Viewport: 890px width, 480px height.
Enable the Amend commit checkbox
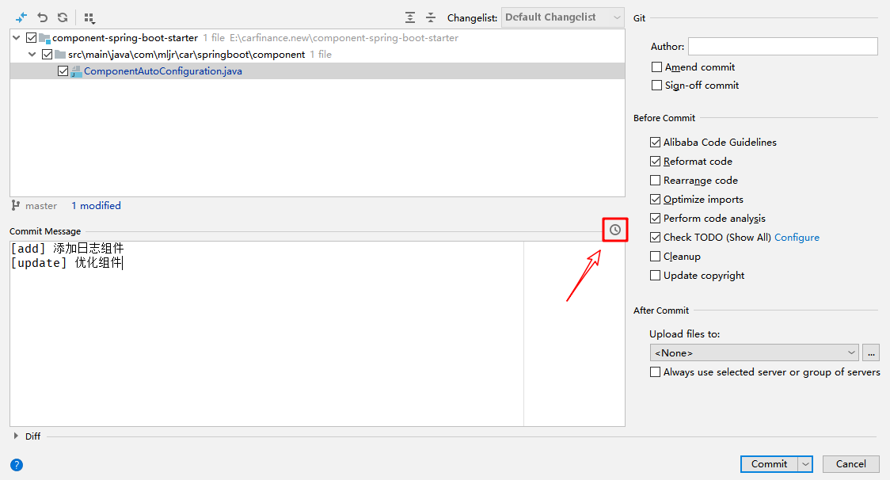pyautogui.click(x=656, y=67)
